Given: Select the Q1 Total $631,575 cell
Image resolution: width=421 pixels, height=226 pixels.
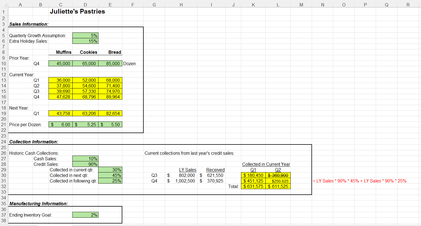Looking at the screenshot, I should click(253, 186).
